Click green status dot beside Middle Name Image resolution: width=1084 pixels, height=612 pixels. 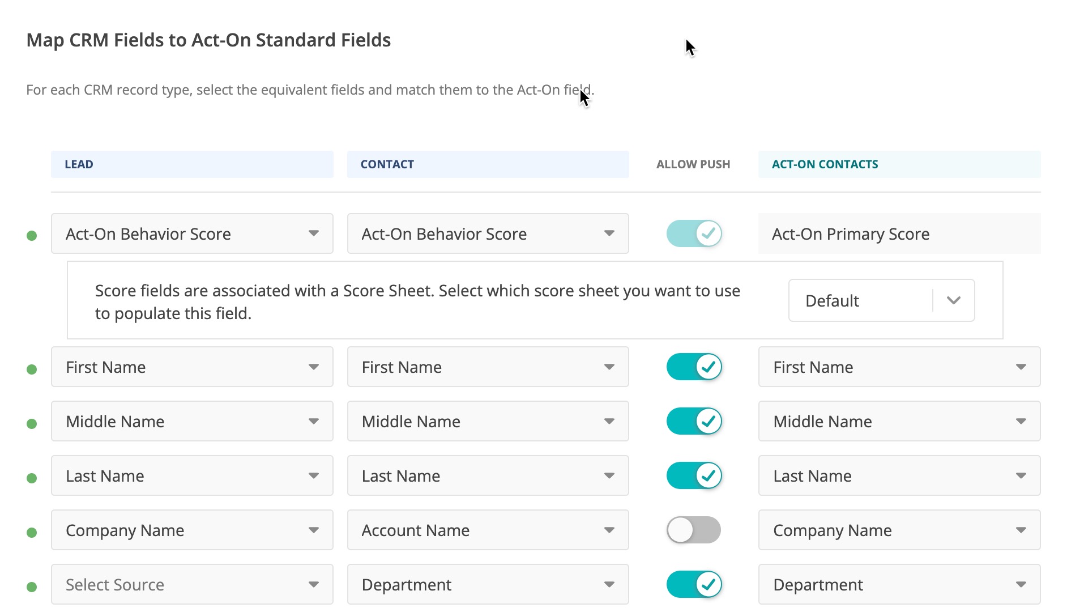click(32, 424)
